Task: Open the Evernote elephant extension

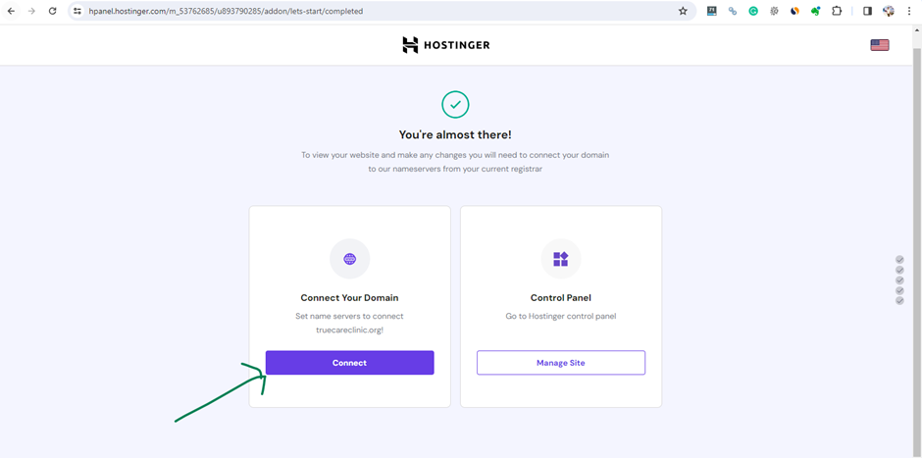Action: coord(815,11)
